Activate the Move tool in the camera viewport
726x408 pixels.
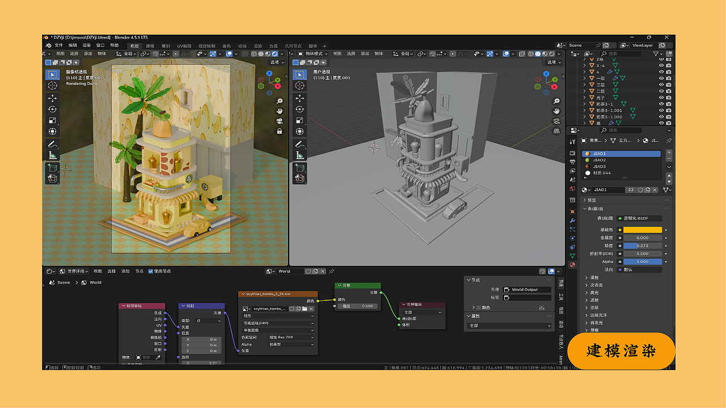click(x=52, y=99)
